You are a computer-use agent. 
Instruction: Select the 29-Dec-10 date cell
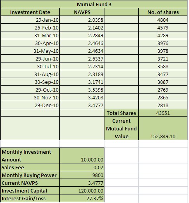coord(30,105)
